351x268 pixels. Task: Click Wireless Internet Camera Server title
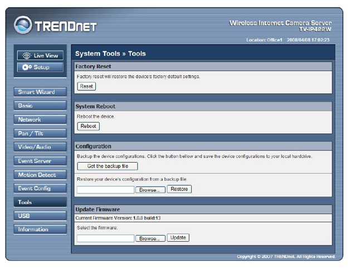[280, 23]
